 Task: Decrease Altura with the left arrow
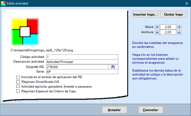tap(157, 27)
